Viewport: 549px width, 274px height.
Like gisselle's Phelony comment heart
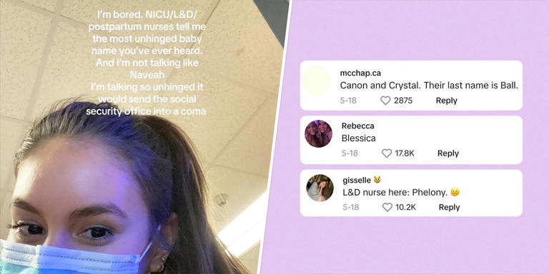(387, 207)
